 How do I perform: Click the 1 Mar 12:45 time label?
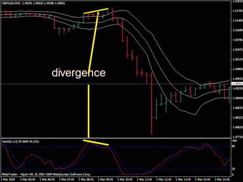164,180
